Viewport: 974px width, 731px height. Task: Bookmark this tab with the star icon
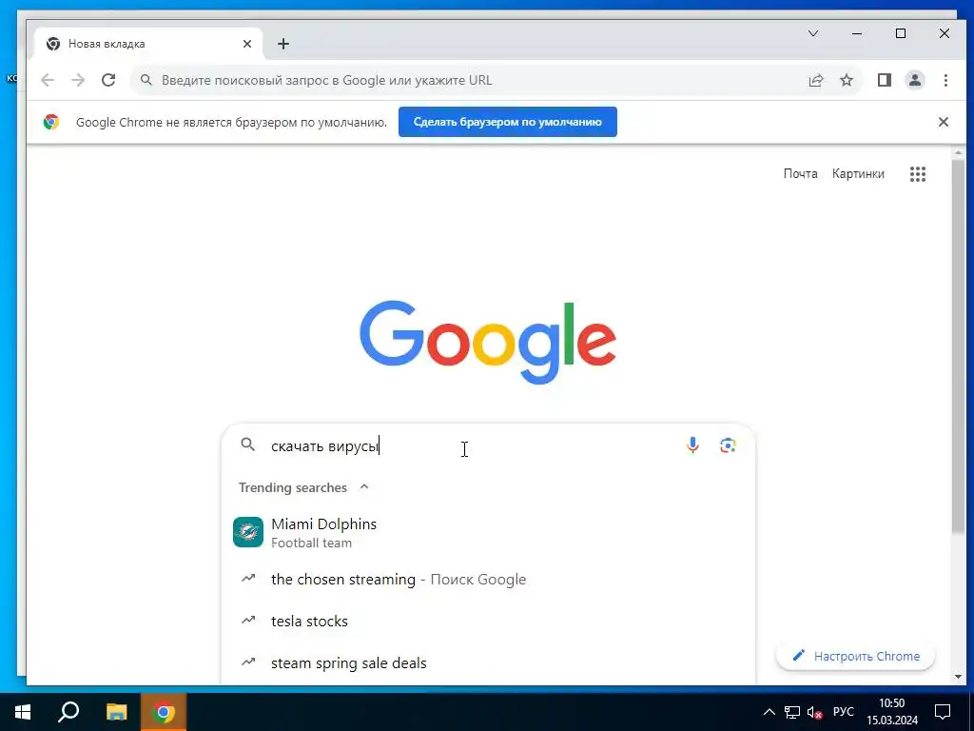[847, 80]
